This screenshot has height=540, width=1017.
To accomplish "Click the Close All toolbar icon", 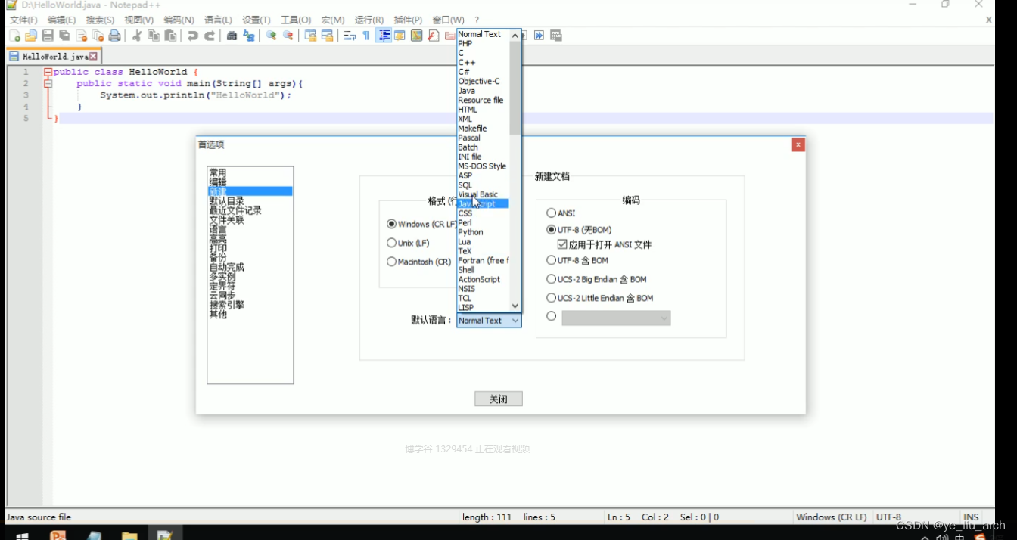I will tap(98, 36).
